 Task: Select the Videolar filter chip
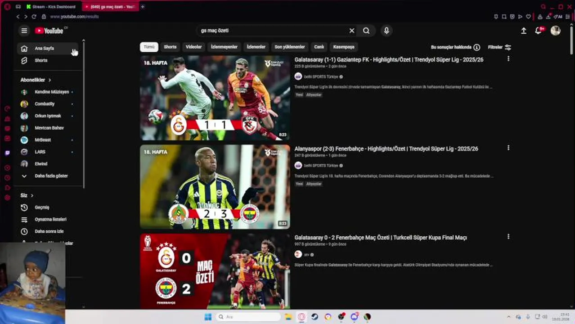[194, 47]
